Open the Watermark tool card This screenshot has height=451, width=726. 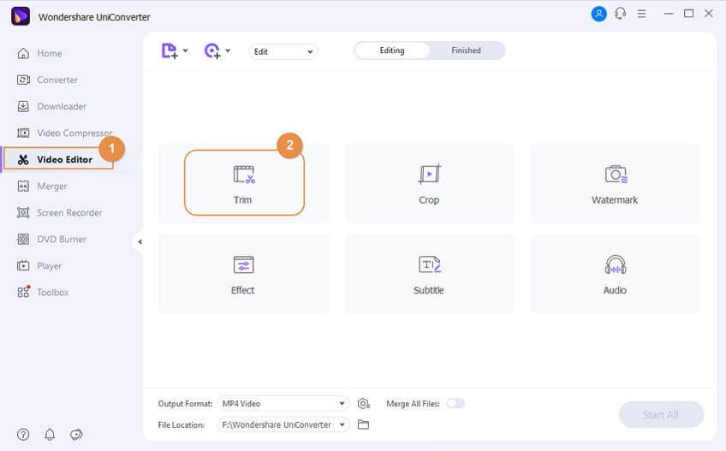(616, 183)
